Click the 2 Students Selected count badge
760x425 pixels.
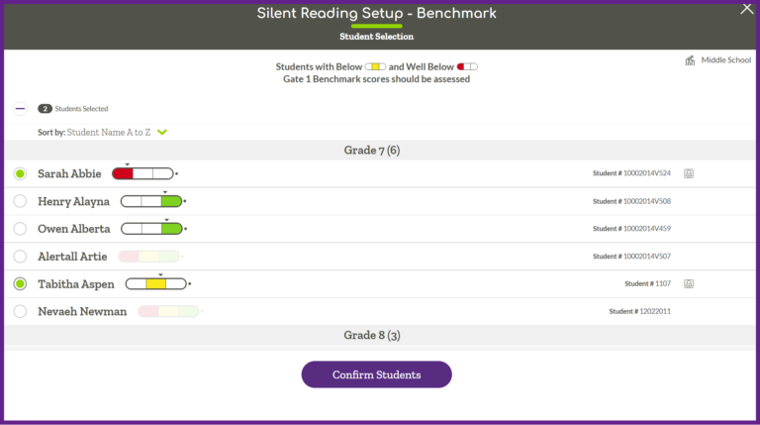click(45, 109)
